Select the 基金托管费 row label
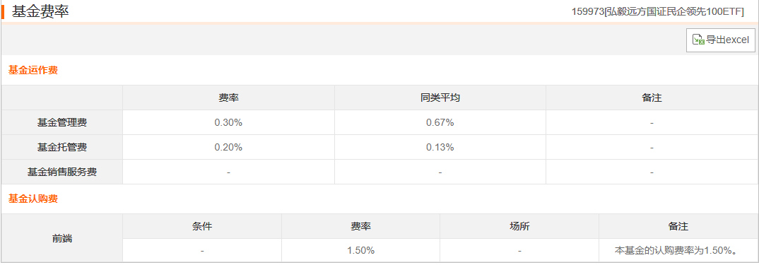Viewport: 759px width, 265px height. pyautogui.click(x=62, y=147)
